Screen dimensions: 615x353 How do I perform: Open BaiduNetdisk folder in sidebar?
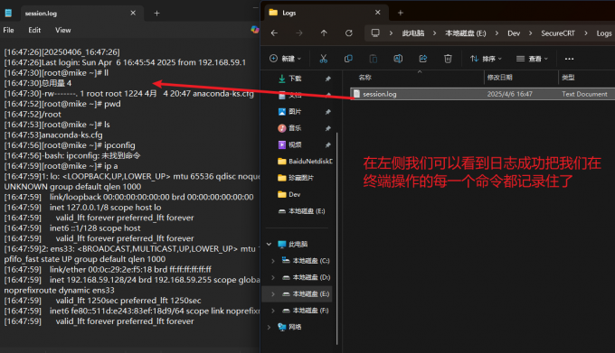tap(305, 162)
